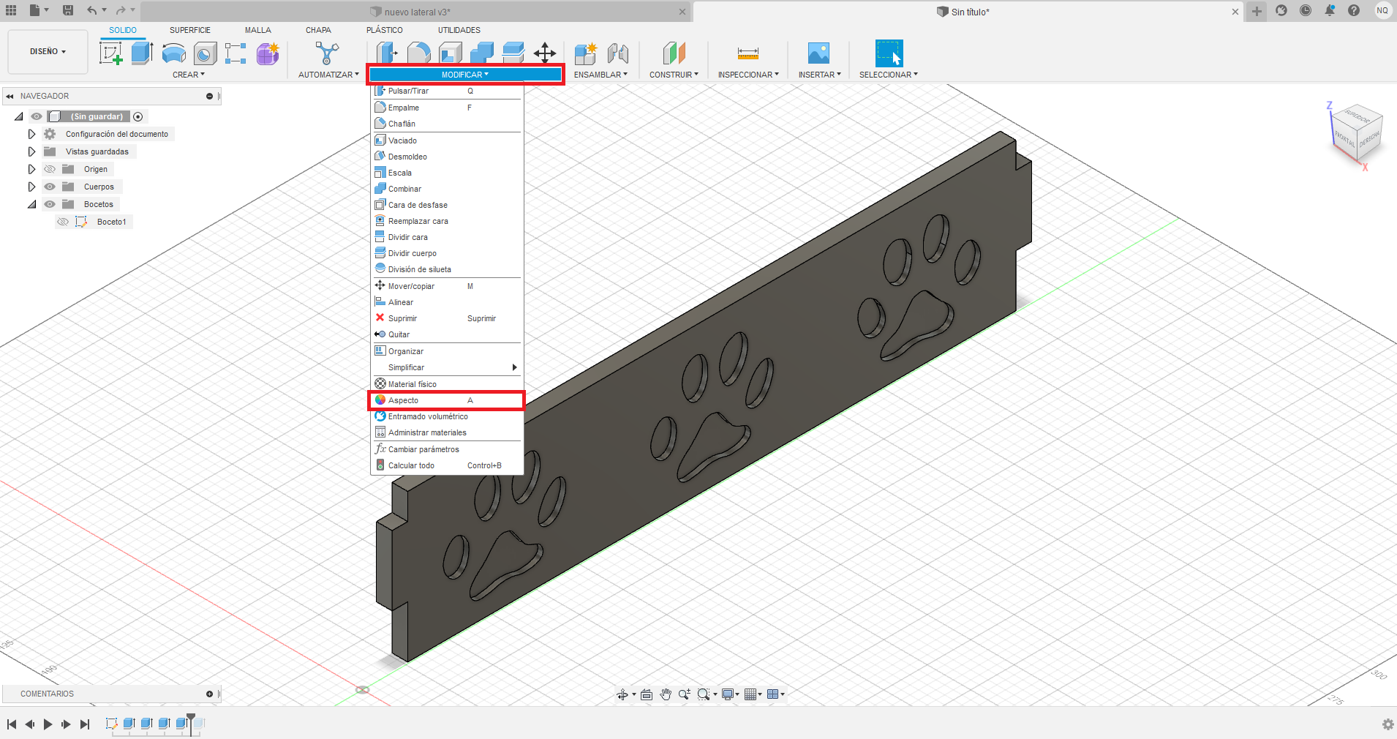Click the Create Form purple icon

[268, 53]
